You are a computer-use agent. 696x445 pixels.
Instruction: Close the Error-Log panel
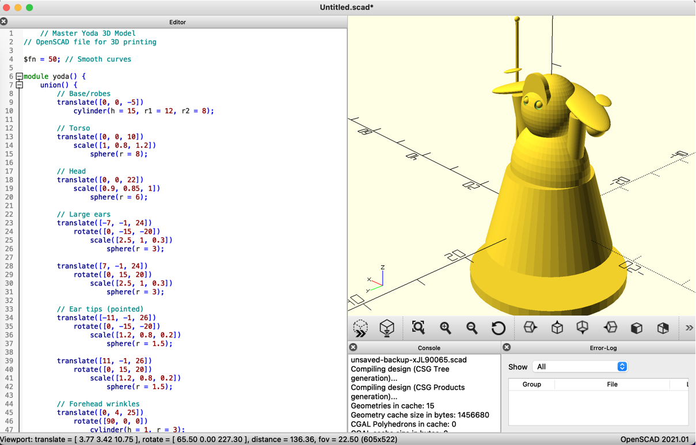click(507, 348)
